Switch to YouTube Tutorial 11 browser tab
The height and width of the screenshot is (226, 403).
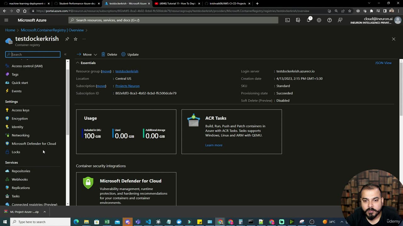(177, 3)
